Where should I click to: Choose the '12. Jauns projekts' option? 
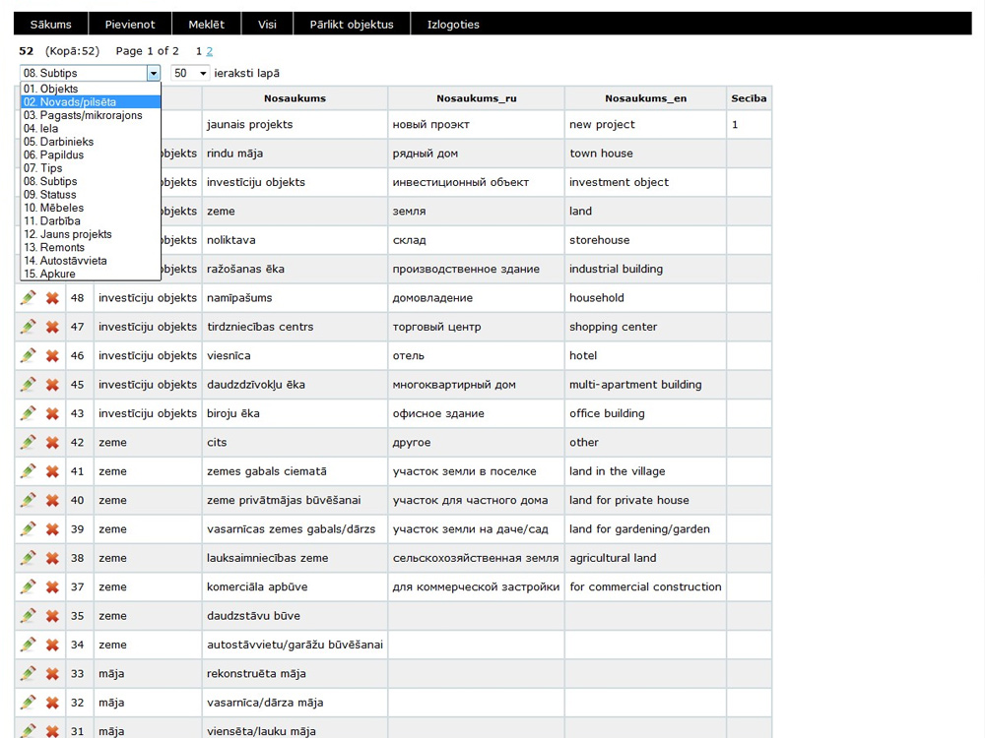91,234
